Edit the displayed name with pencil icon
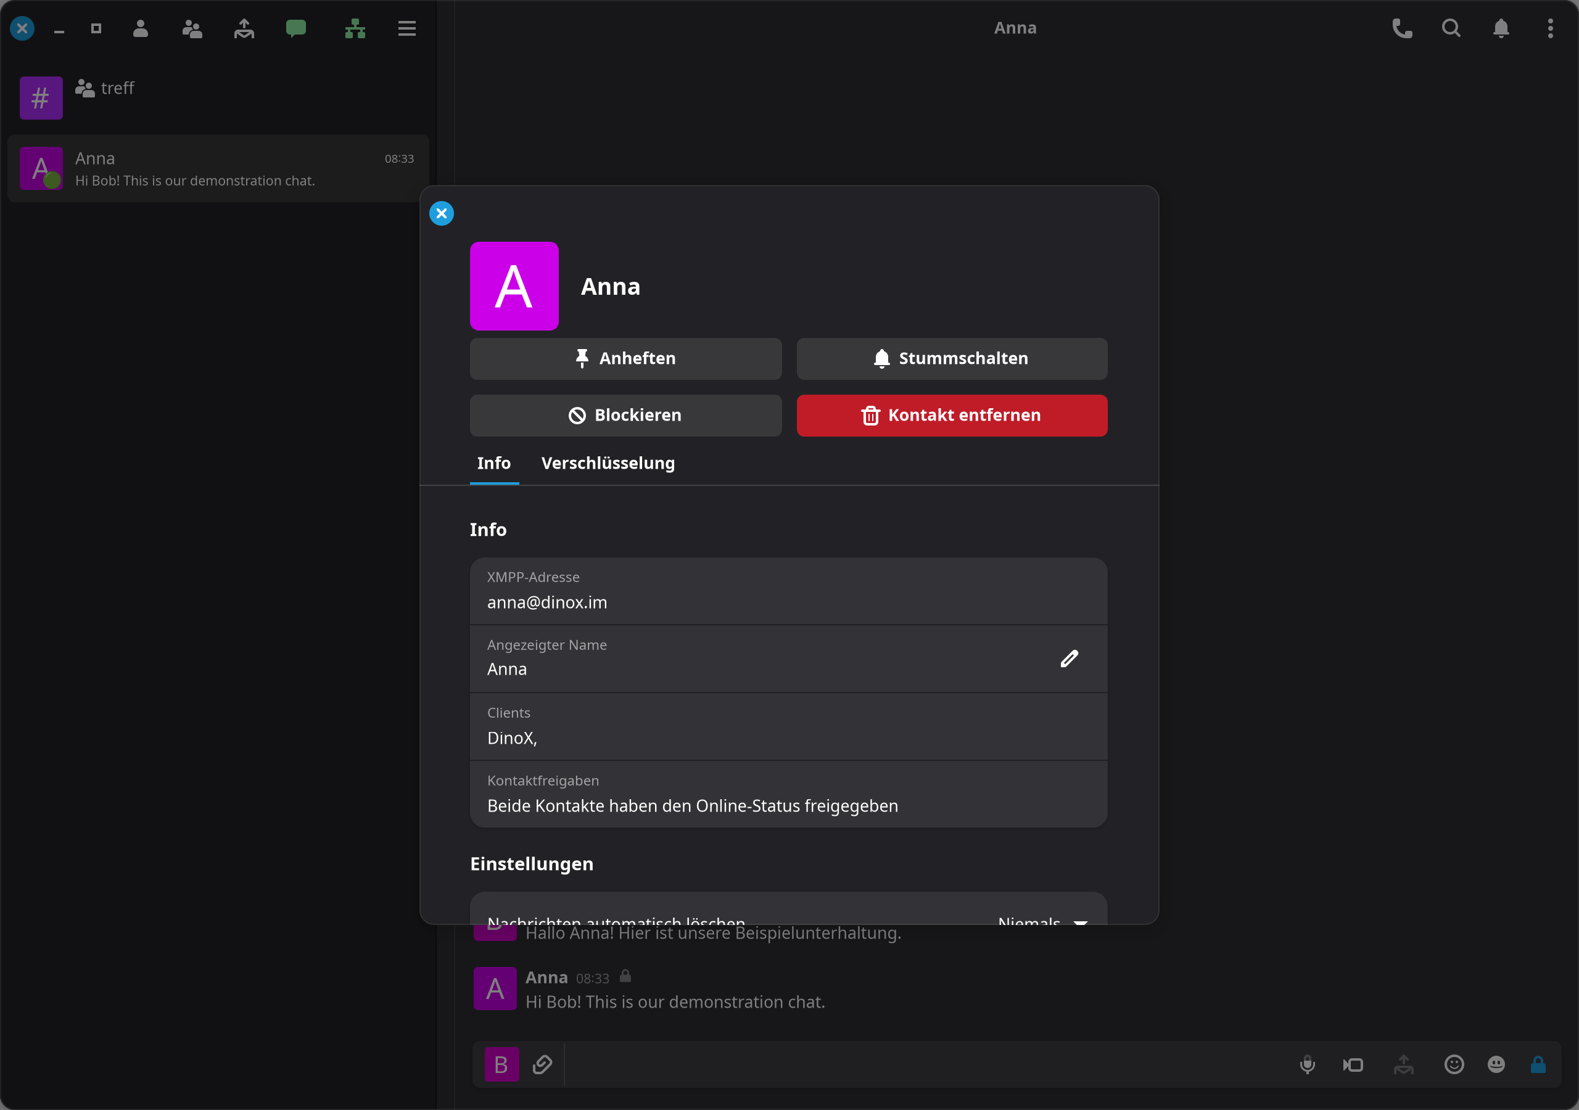This screenshot has width=1579, height=1110. click(1070, 659)
